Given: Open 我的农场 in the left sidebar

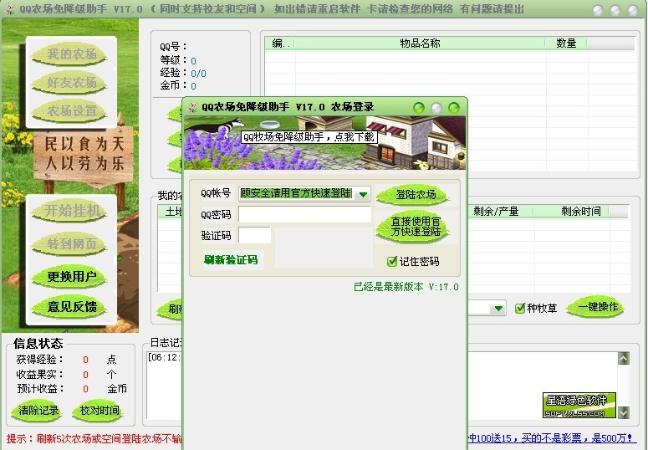Looking at the screenshot, I should [70, 54].
